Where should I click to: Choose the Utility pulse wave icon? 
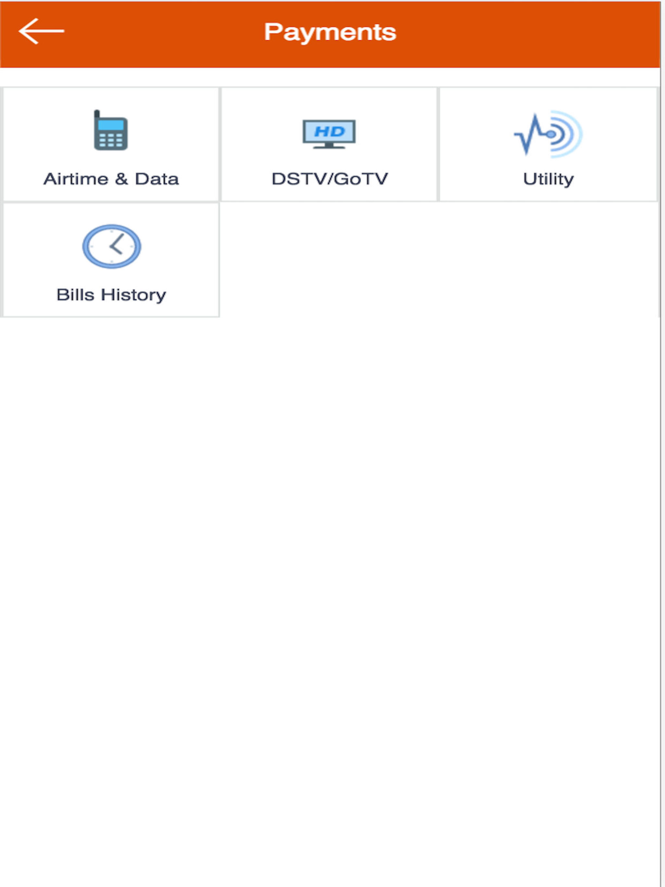pyautogui.click(x=548, y=134)
